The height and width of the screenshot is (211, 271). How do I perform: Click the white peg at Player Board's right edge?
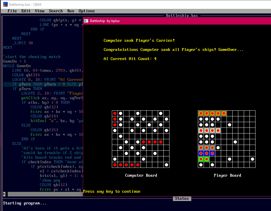(252, 159)
